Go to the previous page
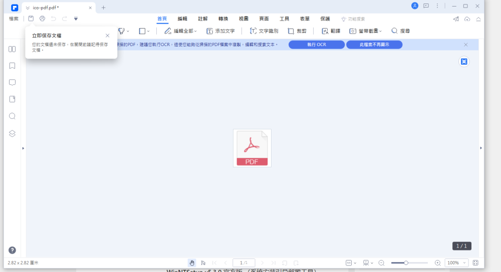Screen dimensions: 501x272 coord(225,262)
